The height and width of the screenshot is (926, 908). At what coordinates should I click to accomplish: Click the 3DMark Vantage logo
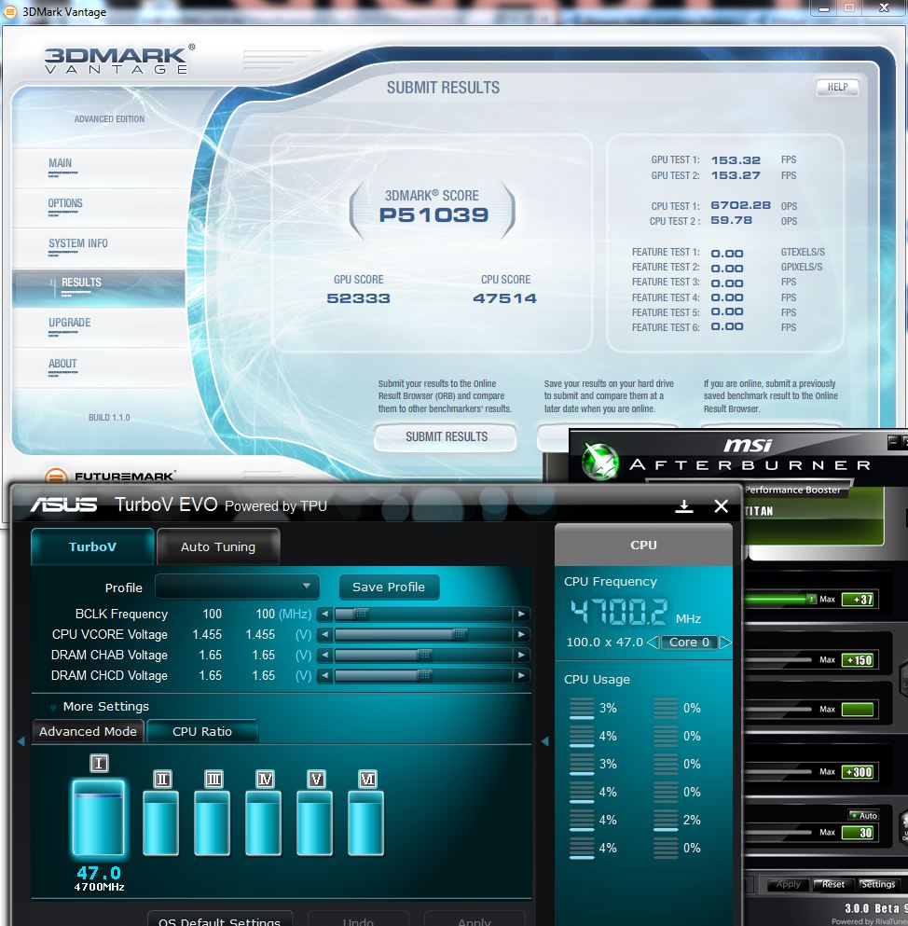pos(120,60)
